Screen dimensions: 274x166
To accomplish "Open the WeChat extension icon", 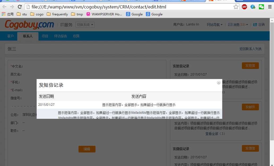I will point(261,7).
